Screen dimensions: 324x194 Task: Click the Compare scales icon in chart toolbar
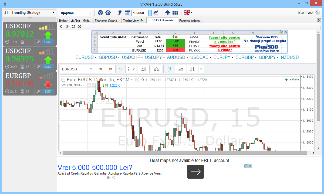coord(156,69)
